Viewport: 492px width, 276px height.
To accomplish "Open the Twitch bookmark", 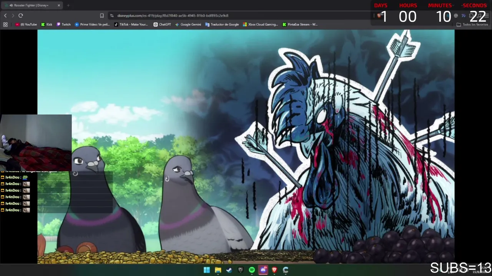I will pos(64,25).
